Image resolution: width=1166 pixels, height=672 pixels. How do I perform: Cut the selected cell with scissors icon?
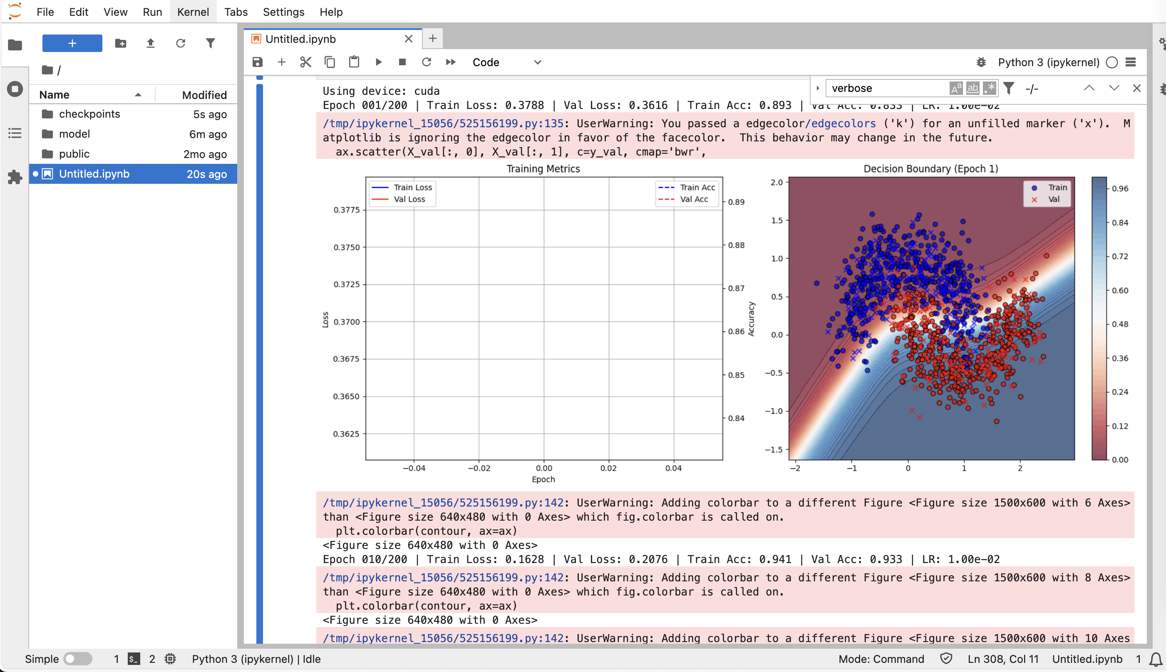click(305, 62)
